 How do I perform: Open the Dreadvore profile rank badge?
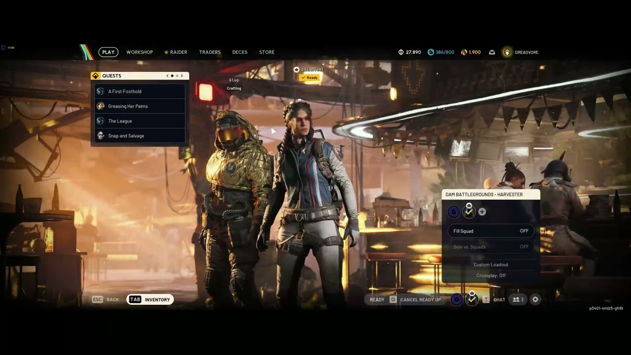(x=507, y=52)
